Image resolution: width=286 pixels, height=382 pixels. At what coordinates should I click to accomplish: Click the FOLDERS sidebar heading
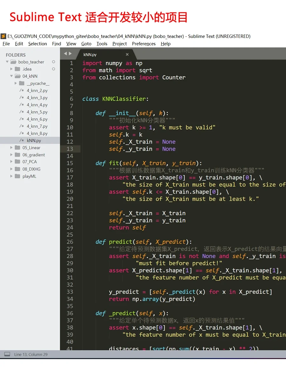pos(16,55)
